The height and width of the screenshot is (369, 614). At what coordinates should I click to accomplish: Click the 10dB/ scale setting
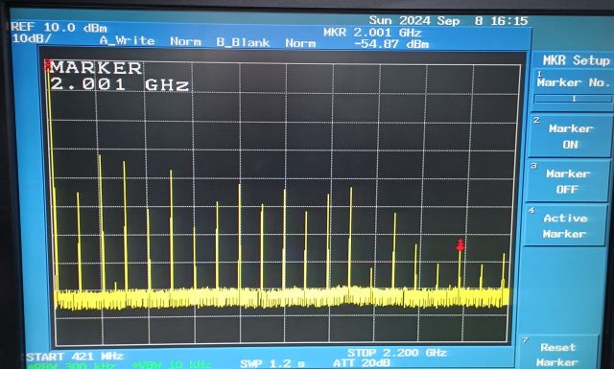coord(32,38)
